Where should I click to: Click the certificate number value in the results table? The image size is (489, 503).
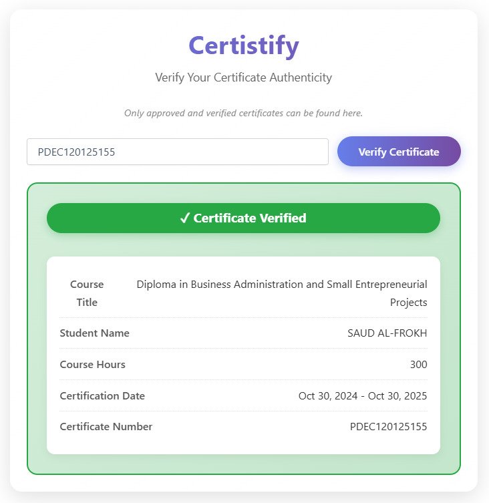tap(388, 427)
